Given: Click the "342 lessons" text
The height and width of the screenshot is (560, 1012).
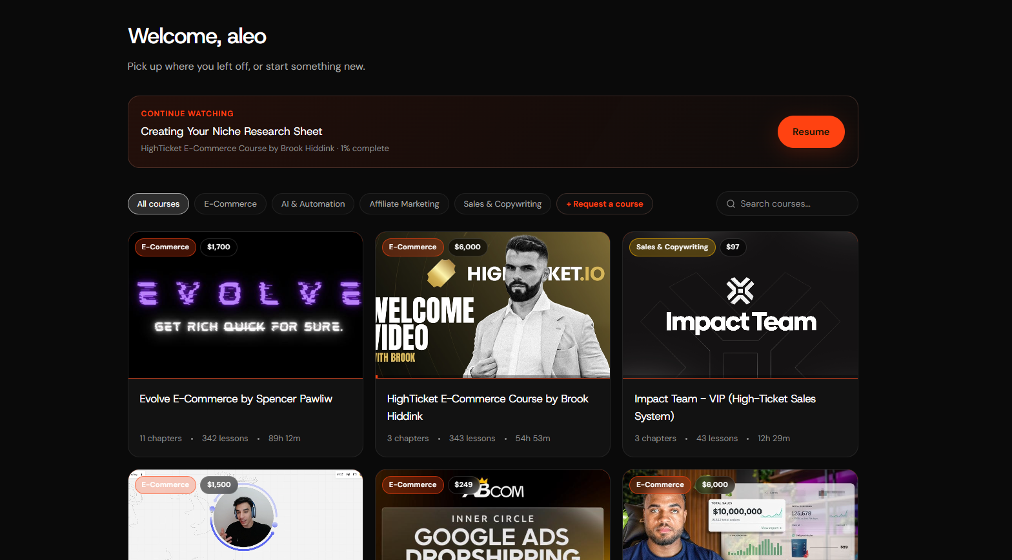Looking at the screenshot, I should pos(225,439).
